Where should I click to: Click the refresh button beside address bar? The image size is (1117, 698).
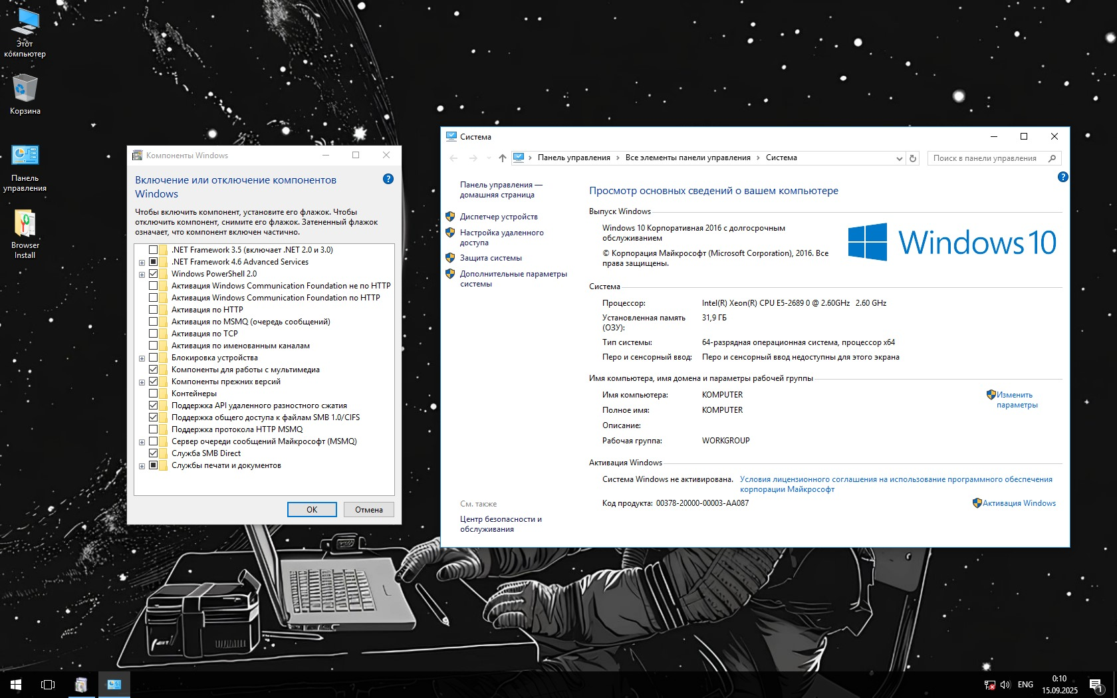coord(913,158)
